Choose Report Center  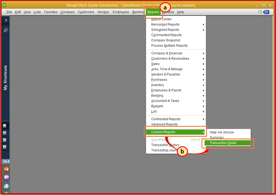tap(176, 19)
